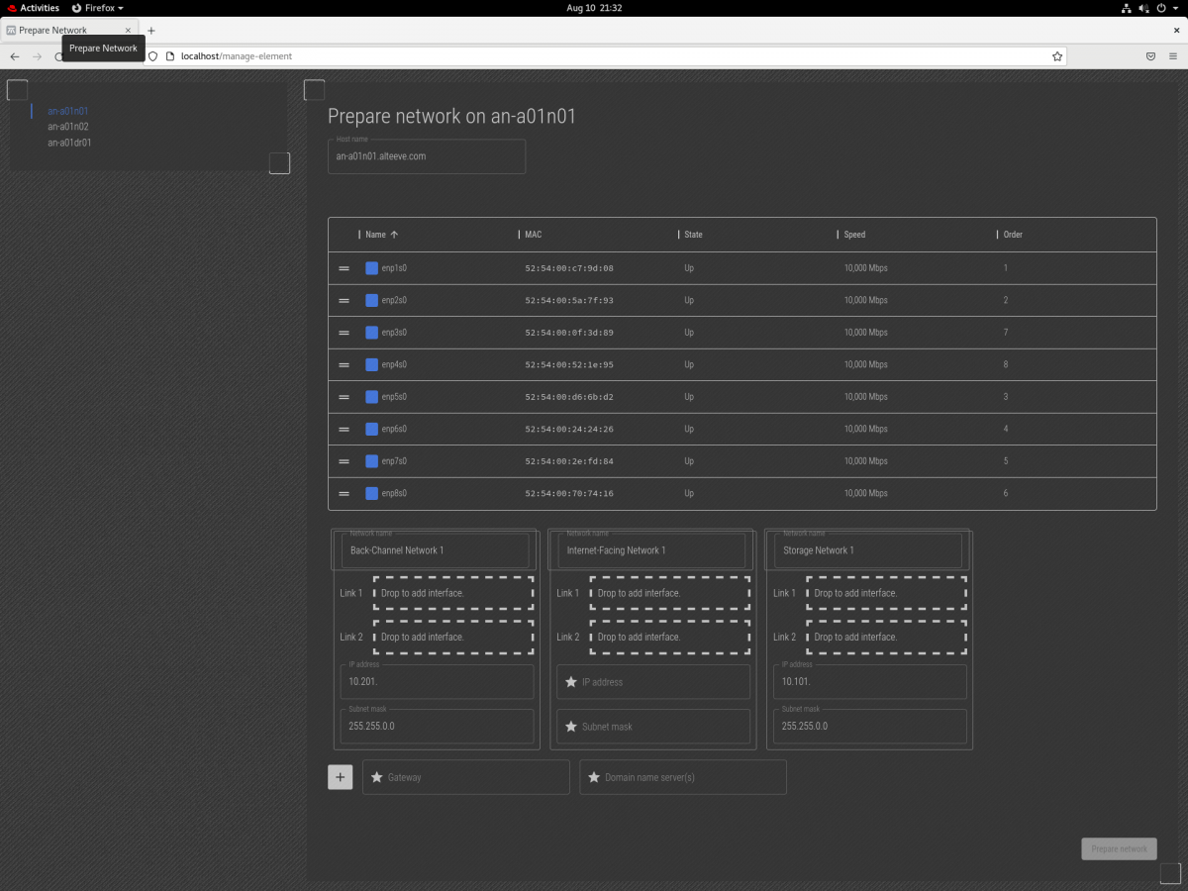
Task: Click the blue interface icon for enp6s0
Action: (x=371, y=429)
